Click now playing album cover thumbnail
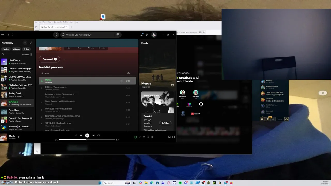 tap(4, 137)
